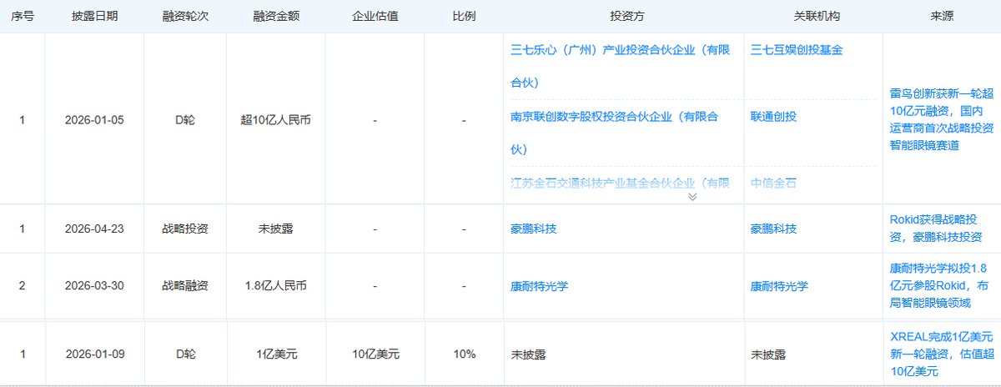
Task: Click the 序号 column header
Action: tap(23, 17)
